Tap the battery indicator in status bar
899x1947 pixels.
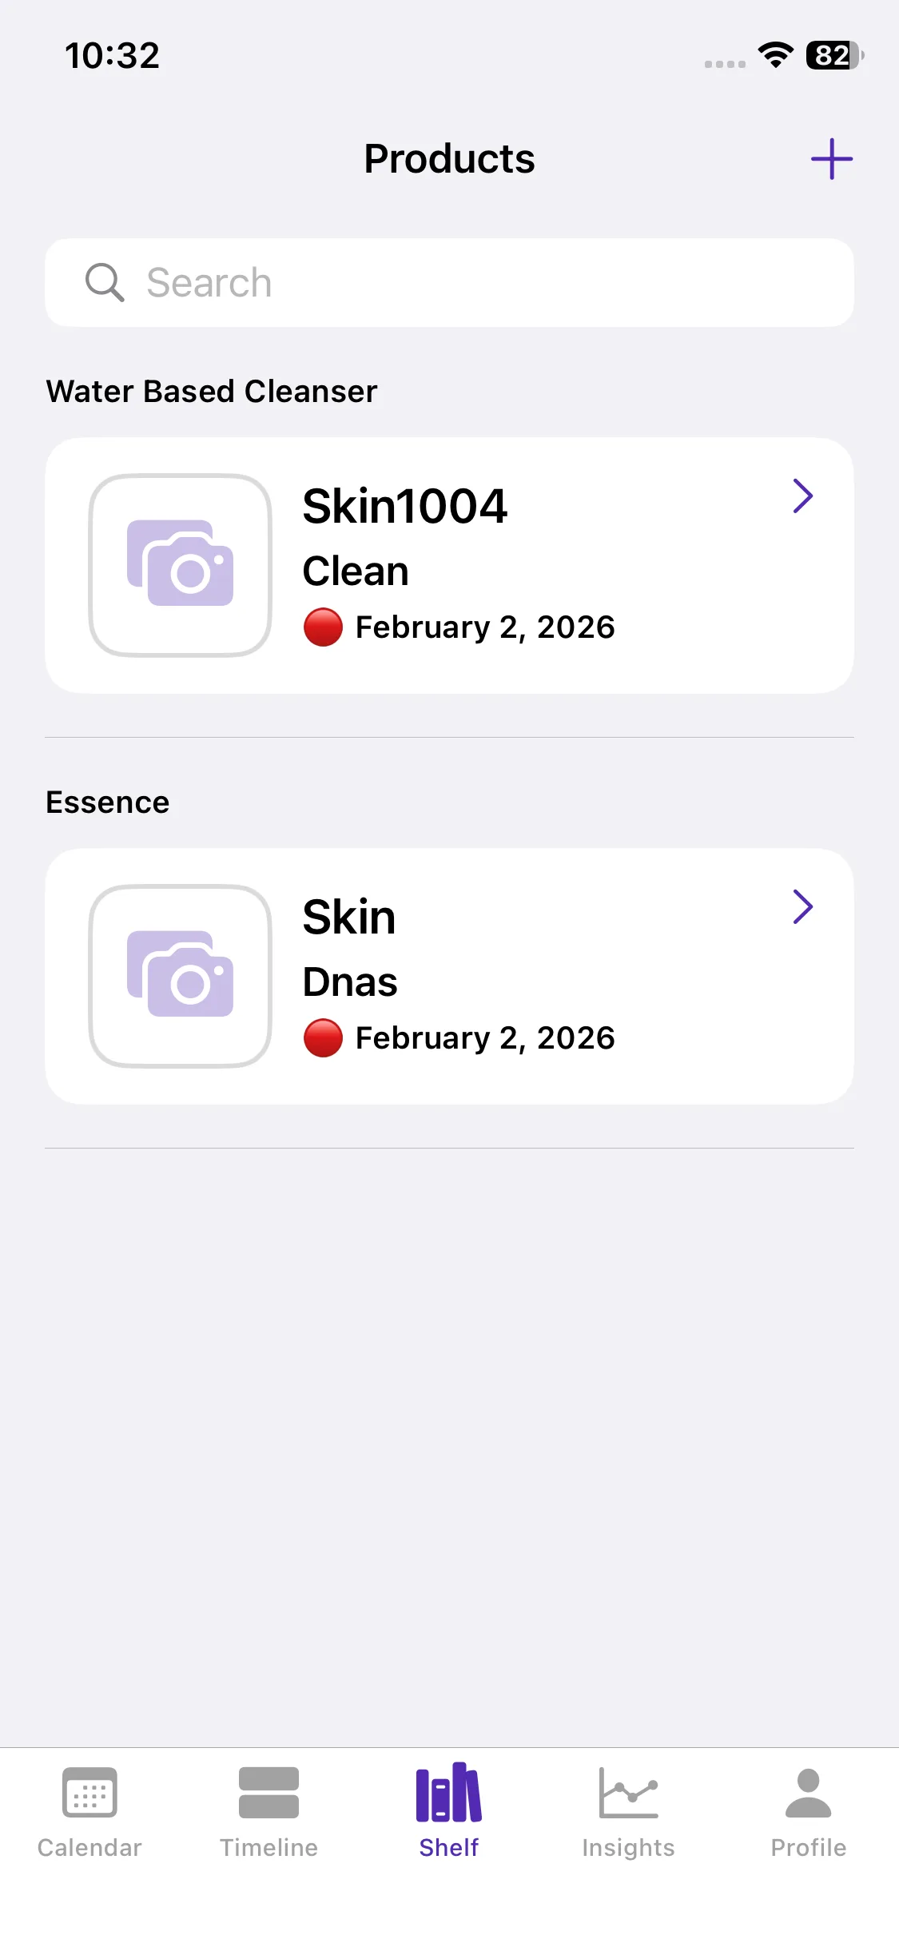(834, 55)
